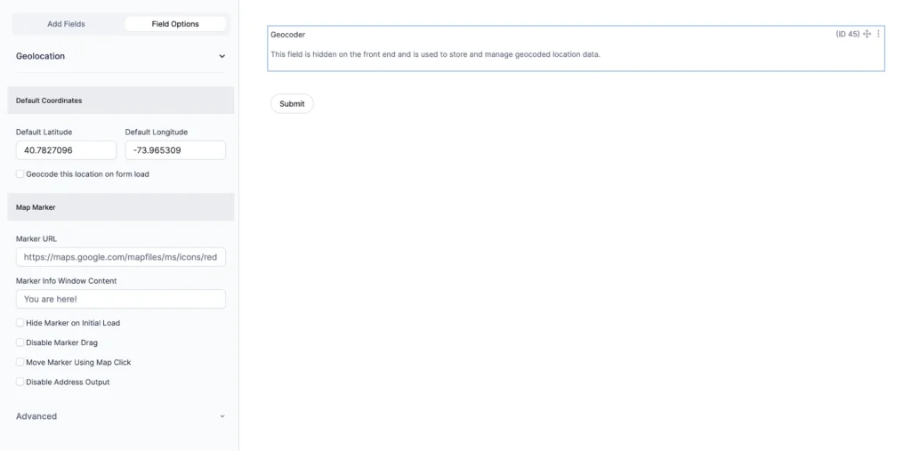Tick Disable Address Output checkbox
Viewport: 911px width, 451px height.
point(20,382)
